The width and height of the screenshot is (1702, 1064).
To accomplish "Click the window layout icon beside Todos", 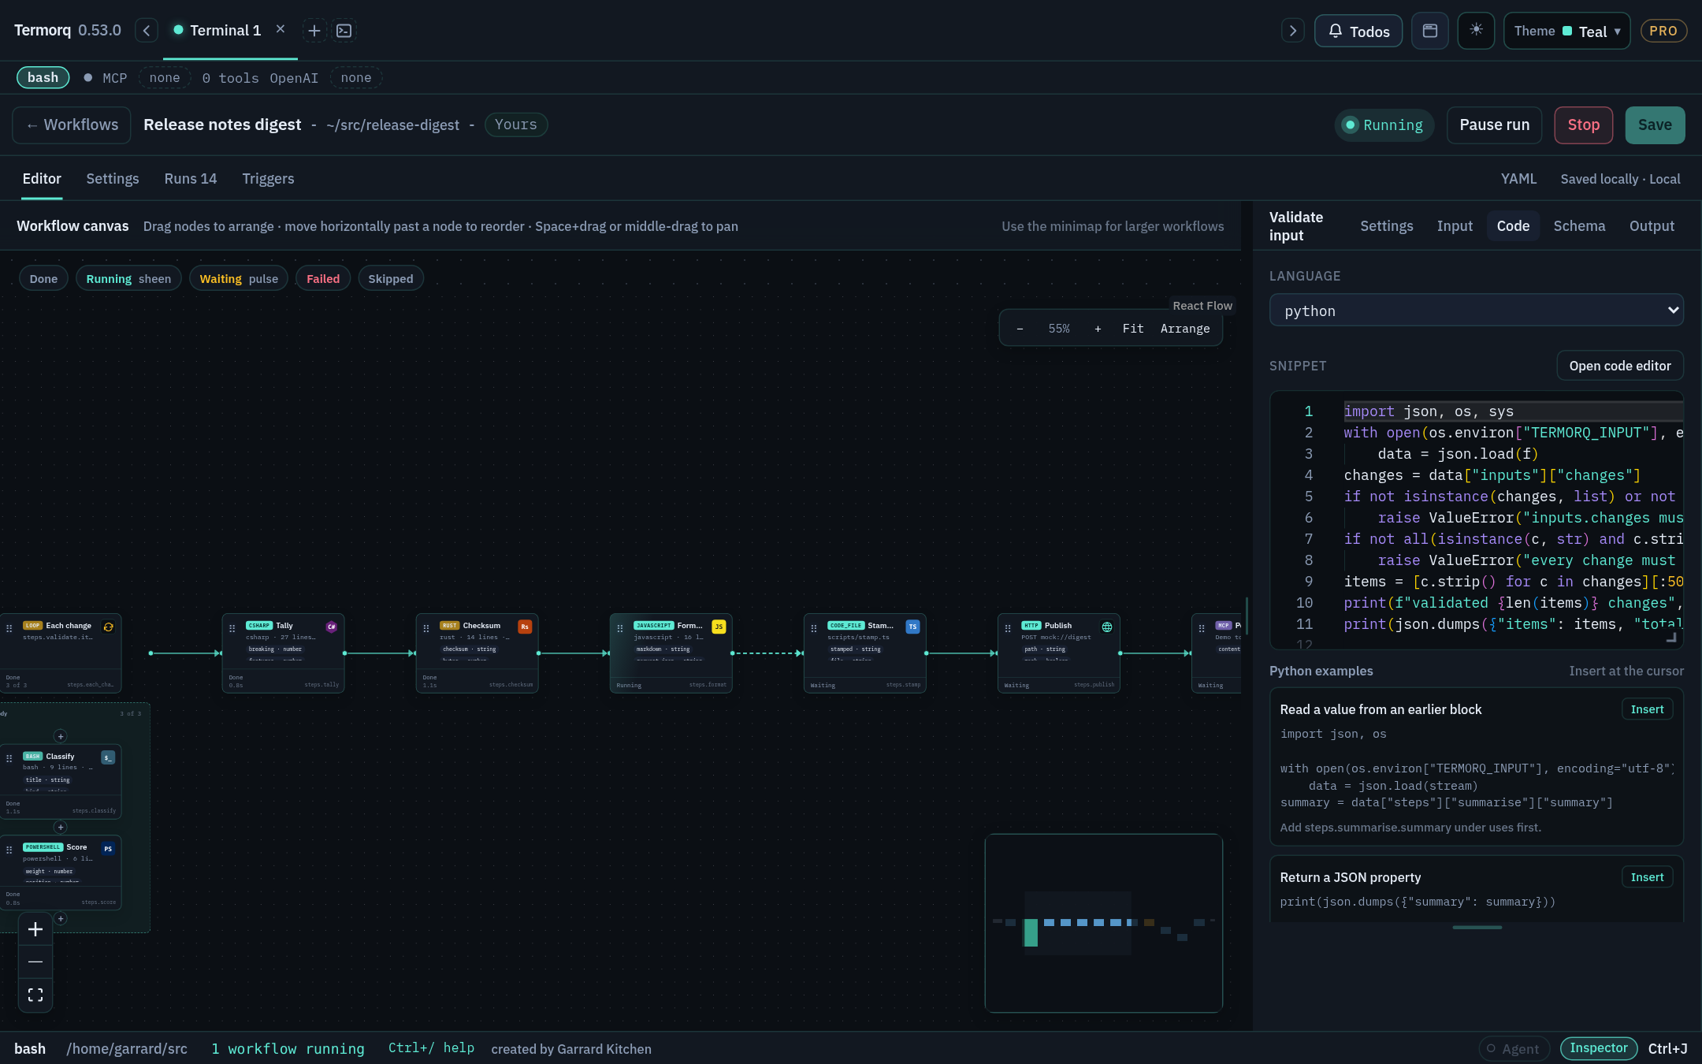I will point(1430,31).
